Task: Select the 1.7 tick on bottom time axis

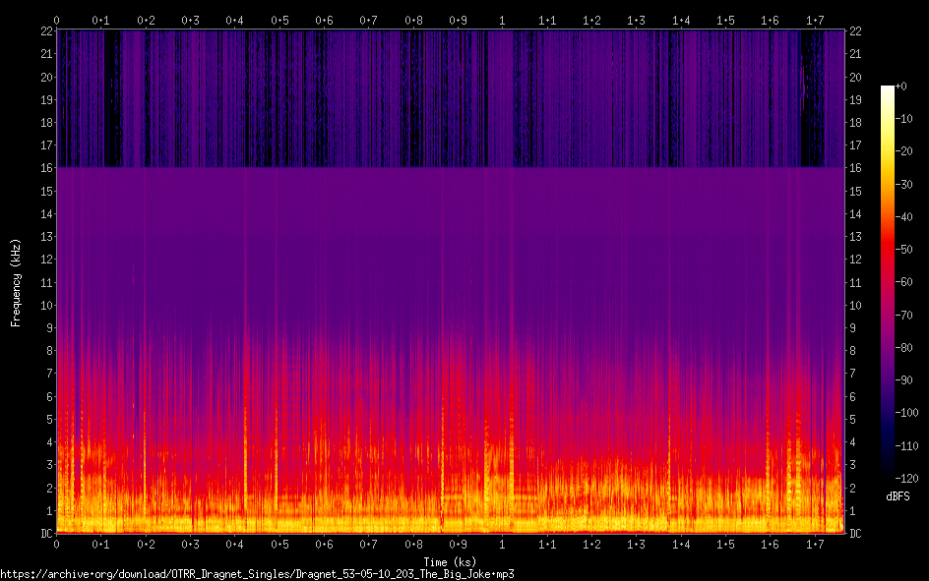Action: tap(815, 544)
